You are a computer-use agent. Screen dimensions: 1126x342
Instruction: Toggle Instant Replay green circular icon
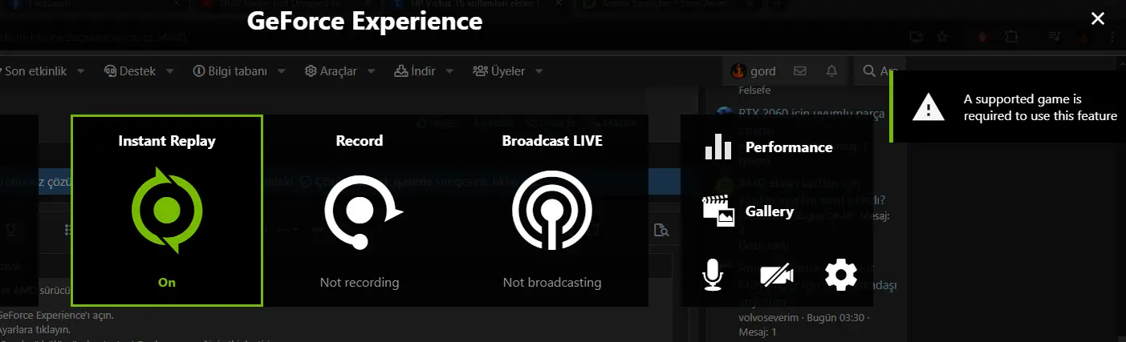(166, 211)
